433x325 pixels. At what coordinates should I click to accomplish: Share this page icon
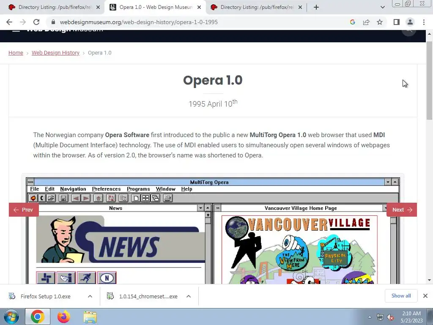(x=366, y=22)
